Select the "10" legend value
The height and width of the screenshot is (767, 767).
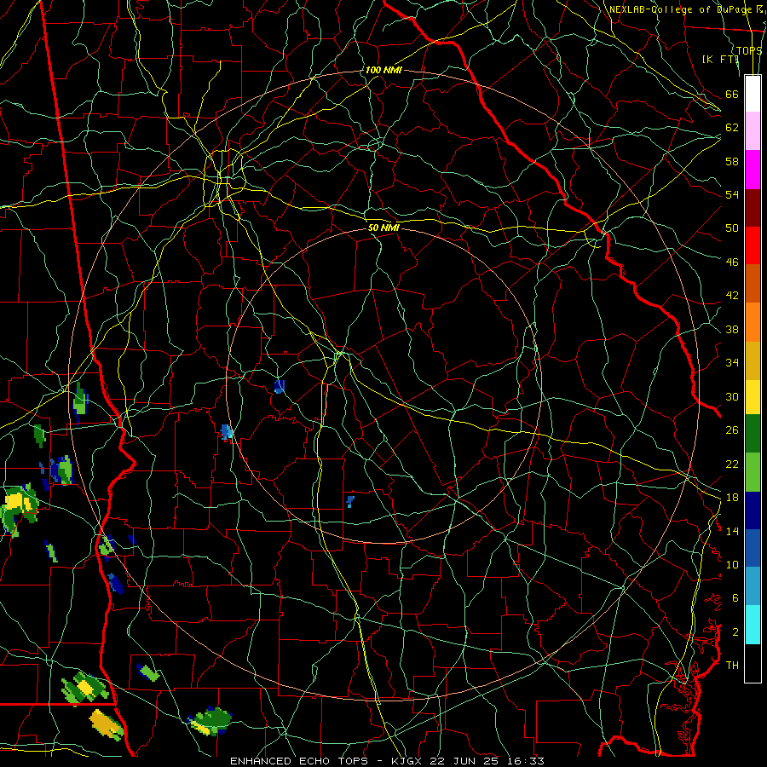(732, 564)
